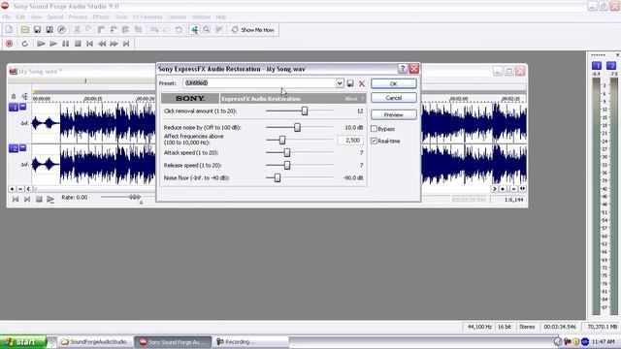Click the Noise floor slider handle
Viewport: 621px width, 349px height.
pos(278,177)
